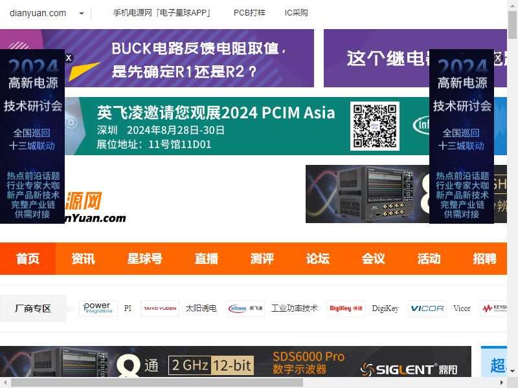Screen dimensions: 518x388
Task: Select the 测评 navigation tab
Action: click(x=262, y=259)
